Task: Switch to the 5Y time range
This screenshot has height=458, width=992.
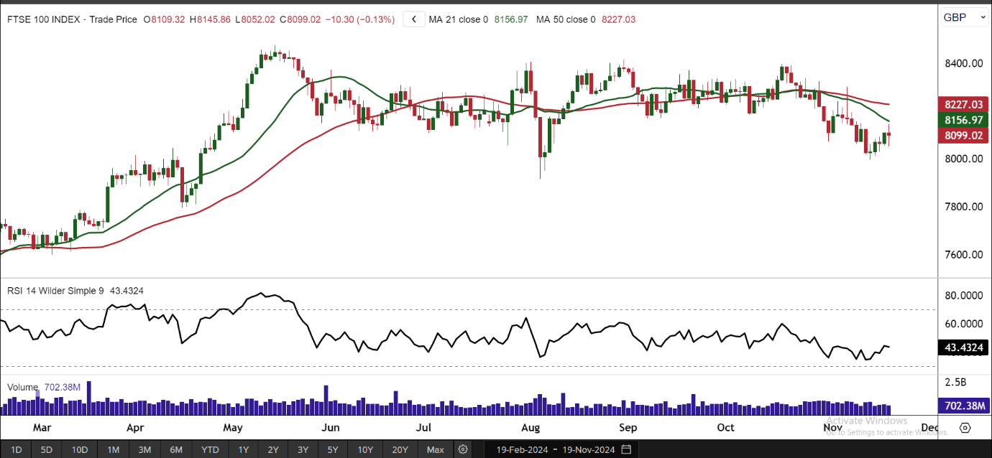Action: 333,450
